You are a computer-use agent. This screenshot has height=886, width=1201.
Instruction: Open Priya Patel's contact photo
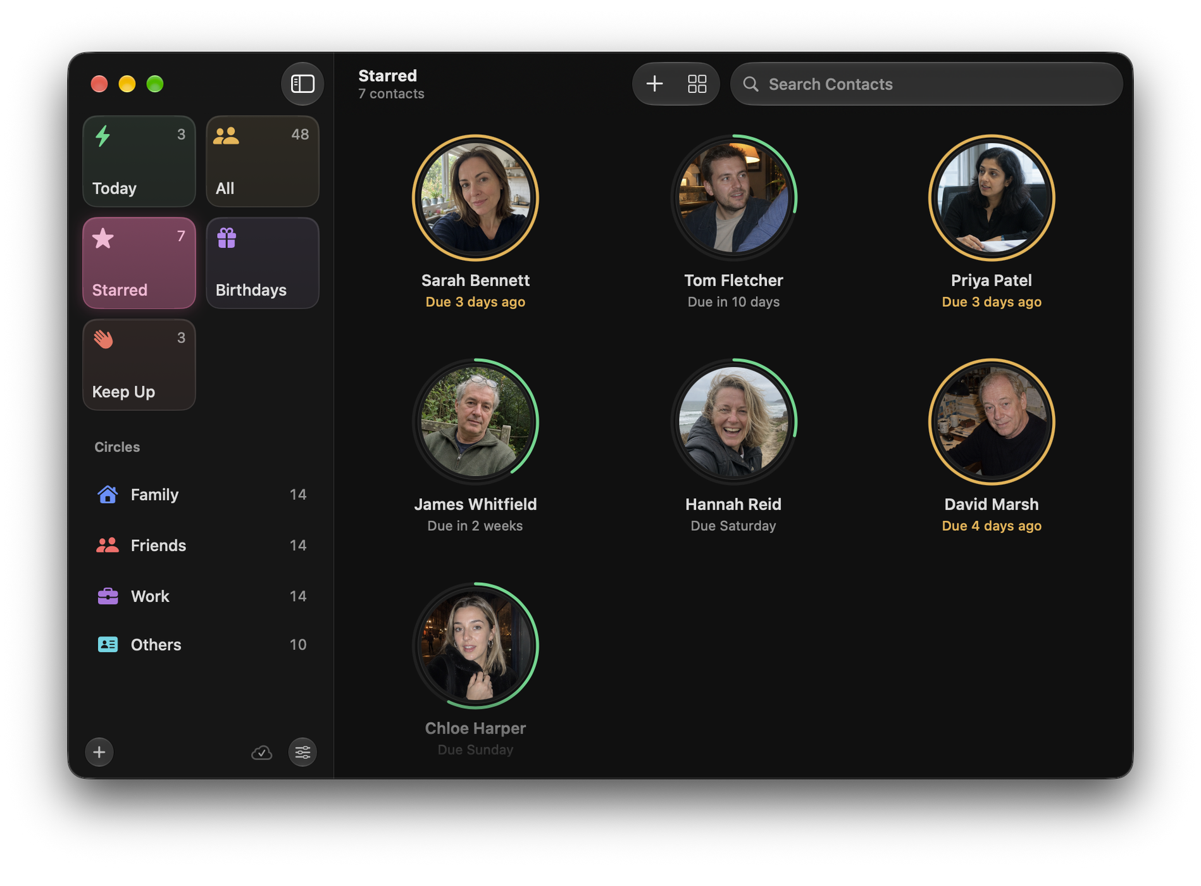992,198
